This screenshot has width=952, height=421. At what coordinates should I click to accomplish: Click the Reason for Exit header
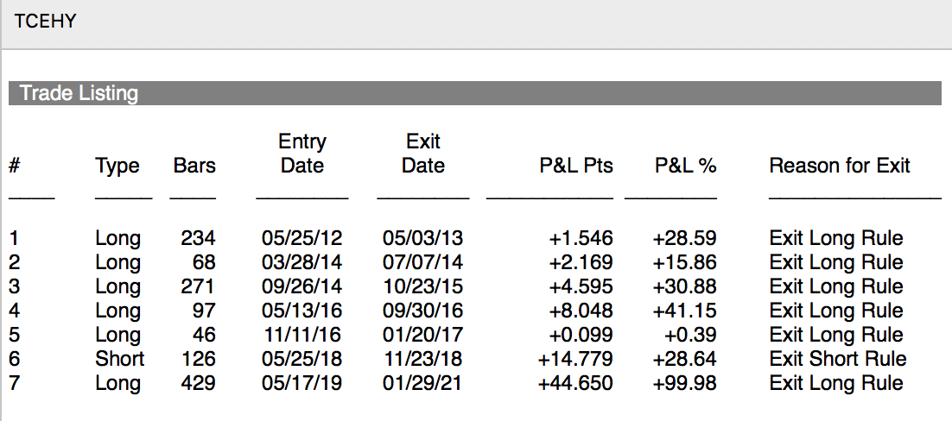click(840, 166)
